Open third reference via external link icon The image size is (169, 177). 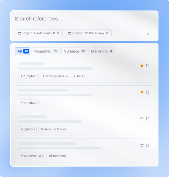(x=148, y=119)
